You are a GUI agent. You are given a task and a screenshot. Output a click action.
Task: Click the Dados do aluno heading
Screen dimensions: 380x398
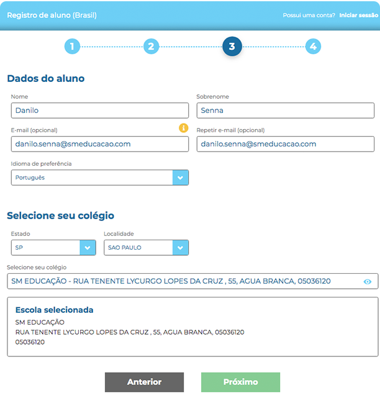pyautogui.click(x=46, y=79)
